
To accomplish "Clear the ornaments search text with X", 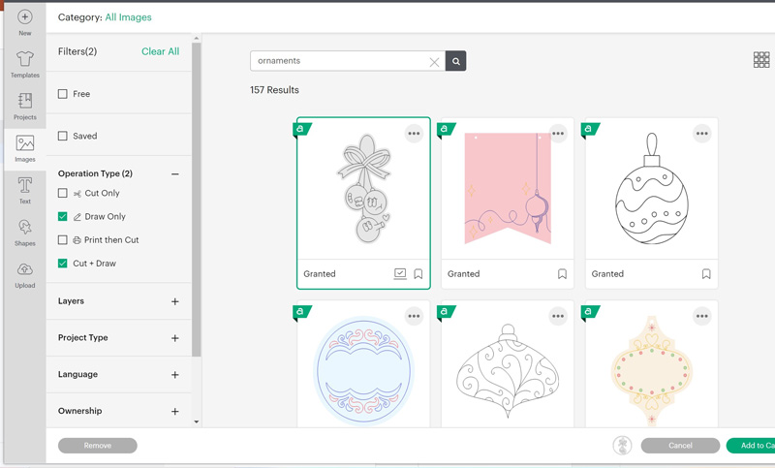I will point(434,62).
